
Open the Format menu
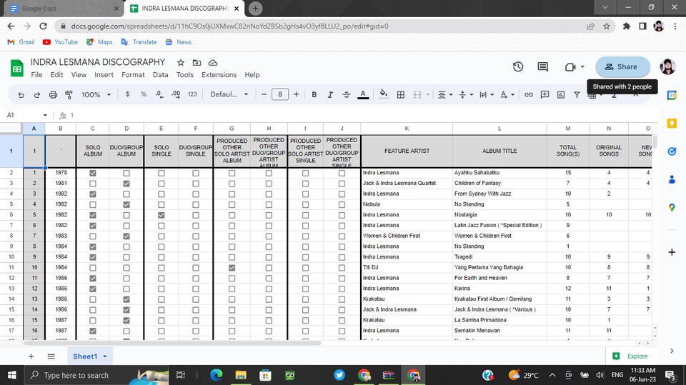tap(133, 75)
